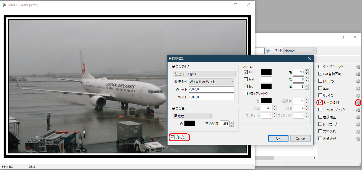Viewport: 362px width, 170px height.
Task: Click Cancel in 余白の追加 dialog
Action: tap(300, 138)
